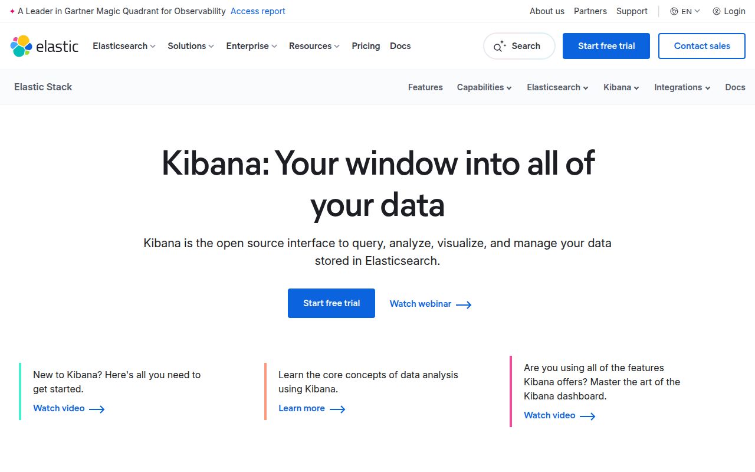755x472 pixels.
Task: Open the Pricing page
Action: [366, 46]
